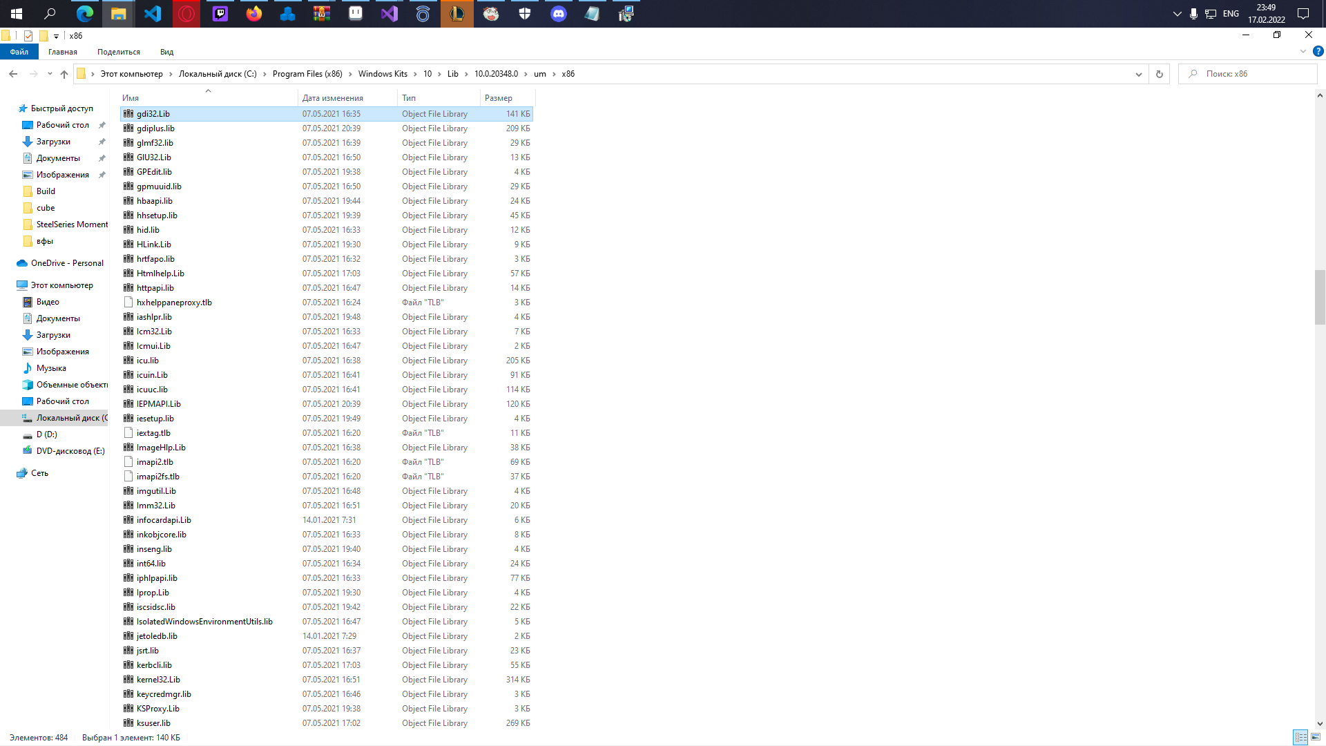
Task: Open Visual Studio Code from taskbar
Action: coord(153,14)
